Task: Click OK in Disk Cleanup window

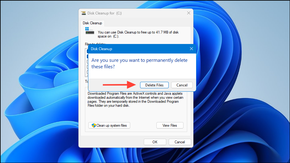Action: click(x=155, y=142)
